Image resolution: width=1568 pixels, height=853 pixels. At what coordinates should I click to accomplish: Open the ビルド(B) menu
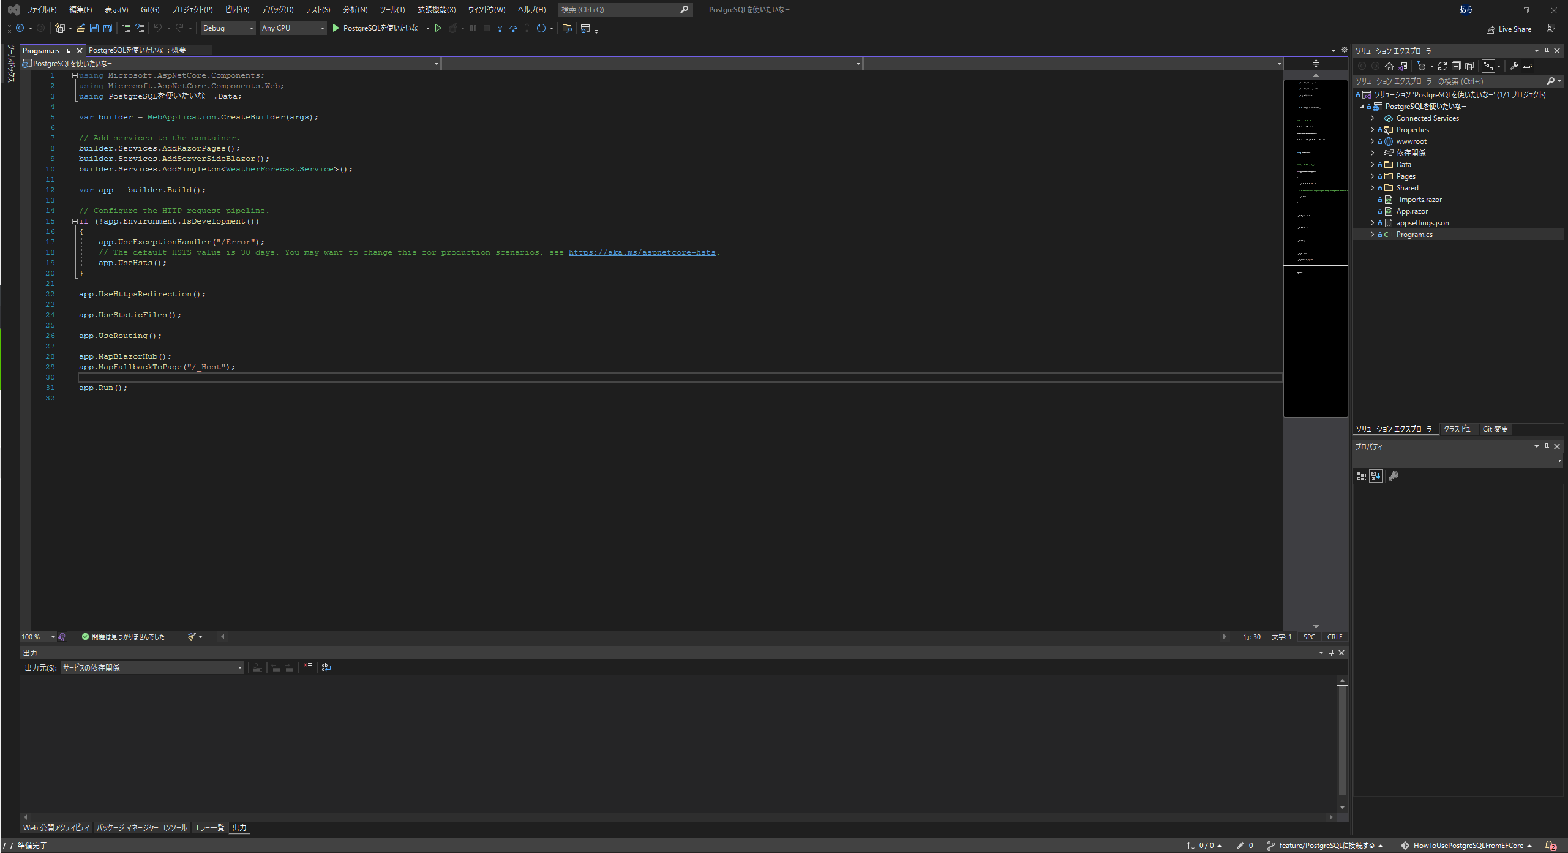[238, 9]
